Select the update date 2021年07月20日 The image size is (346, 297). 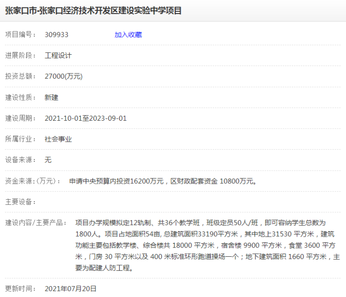click(x=71, y=289)
